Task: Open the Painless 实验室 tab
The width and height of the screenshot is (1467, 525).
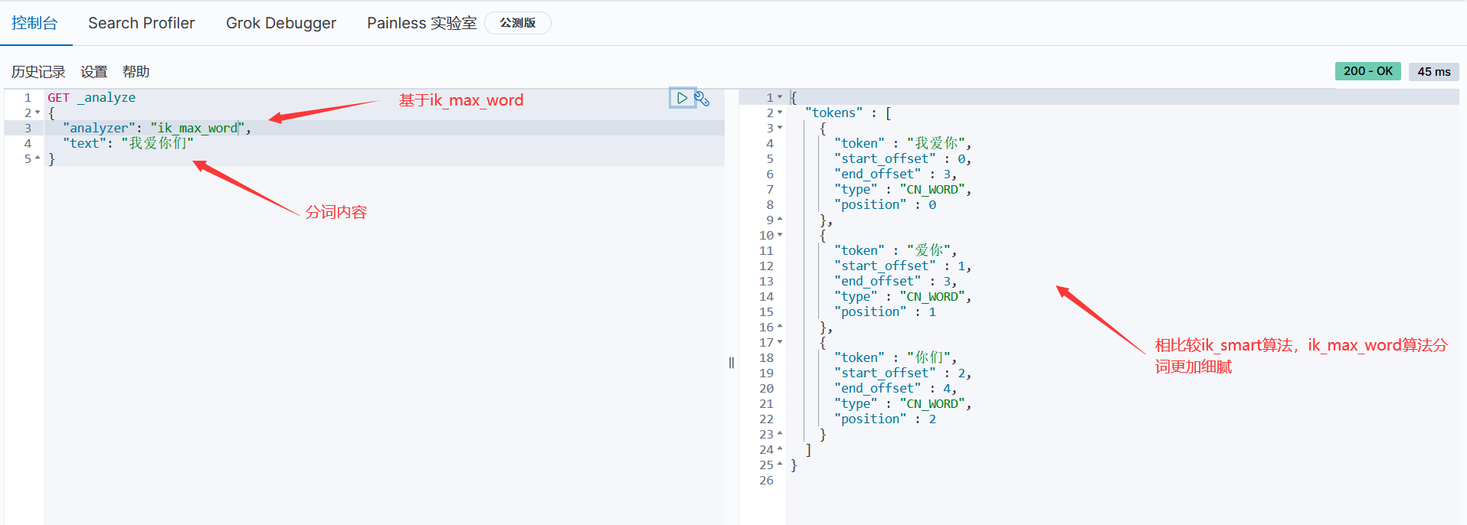Action: click(x=421, y=23)
